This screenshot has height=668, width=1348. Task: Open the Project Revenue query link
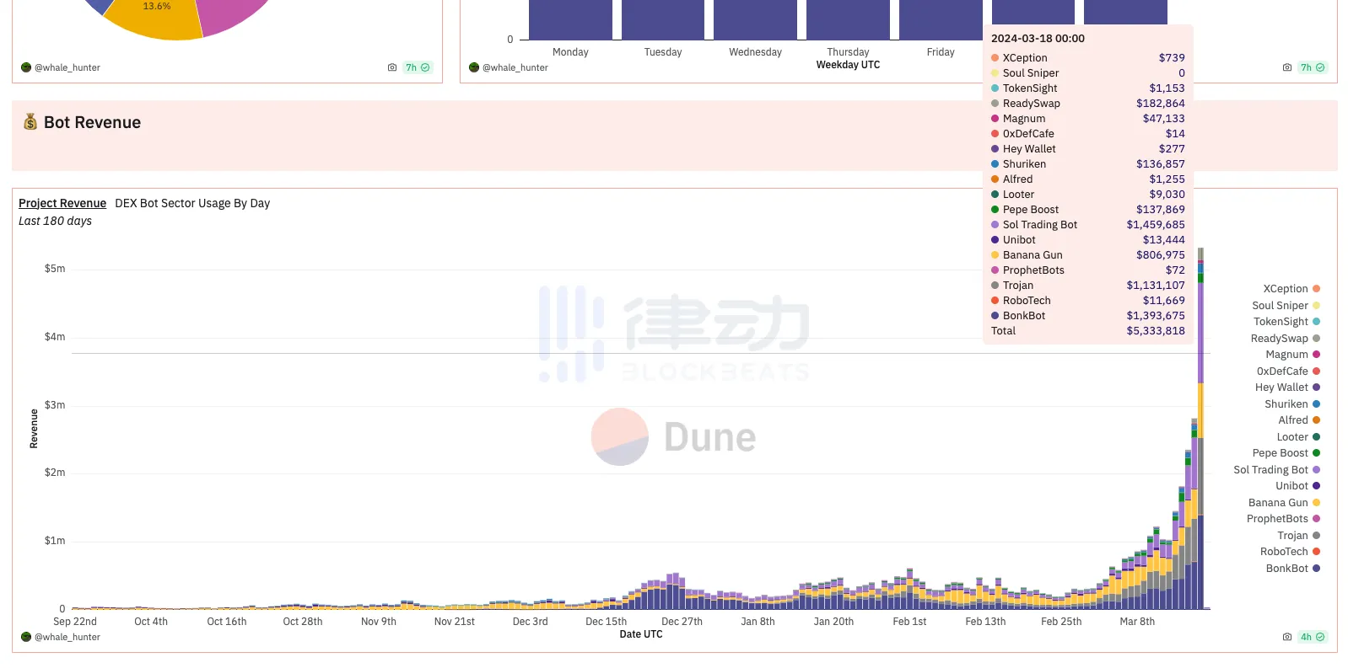pos(62,203)
